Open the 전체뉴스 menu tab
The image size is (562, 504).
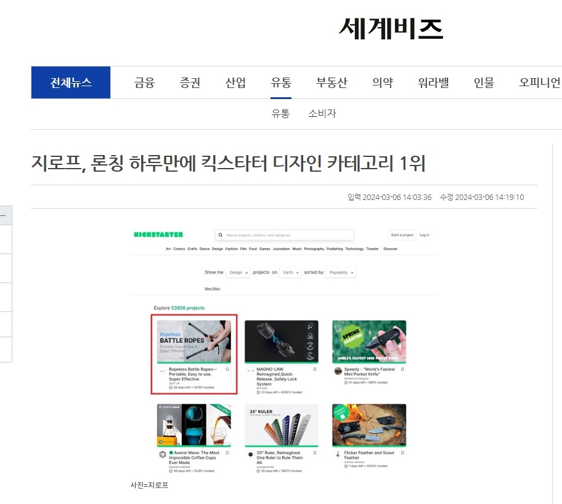[x=71, y=82]
